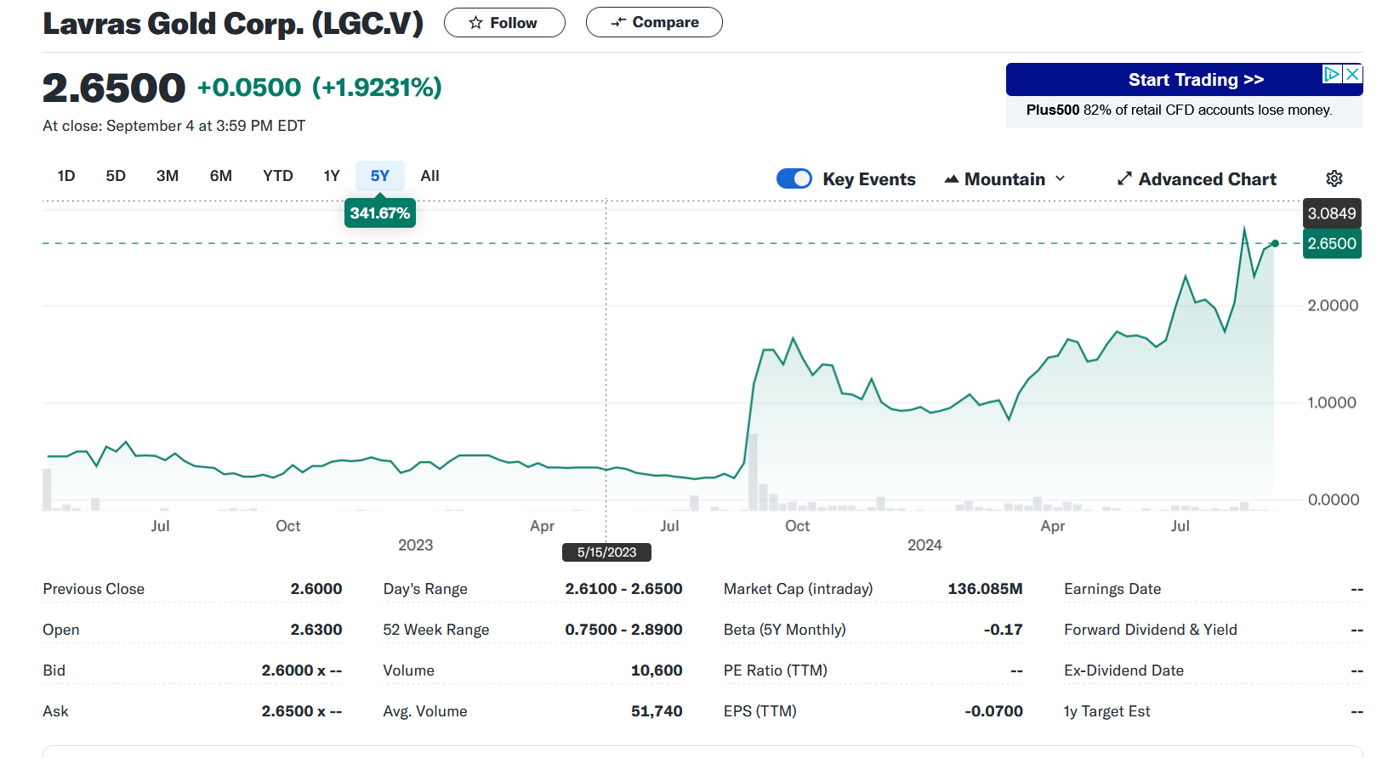
Task: Open the Advanced Chart link
Action: (1197, 179)
